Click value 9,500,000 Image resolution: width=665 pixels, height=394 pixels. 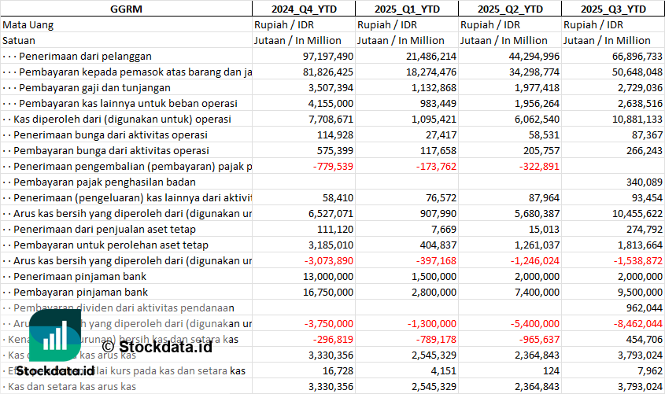tap(640, 292)
